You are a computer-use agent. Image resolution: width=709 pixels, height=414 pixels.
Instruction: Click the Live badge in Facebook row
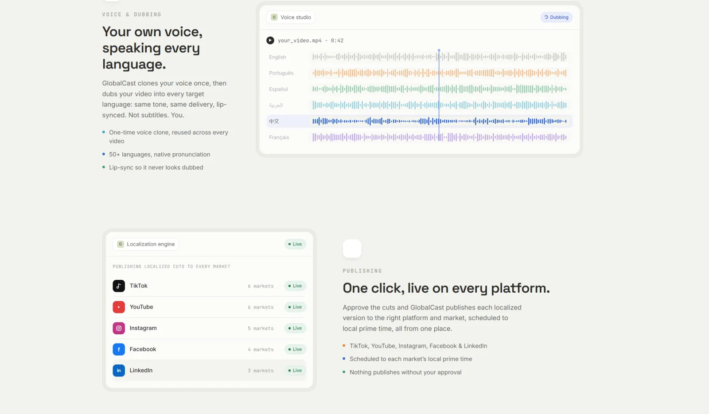pos(295,349)
